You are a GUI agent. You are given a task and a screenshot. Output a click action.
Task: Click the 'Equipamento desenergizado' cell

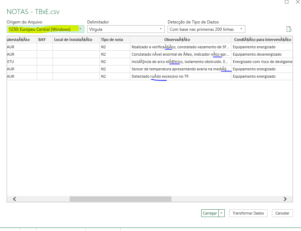tap(262, 54)
